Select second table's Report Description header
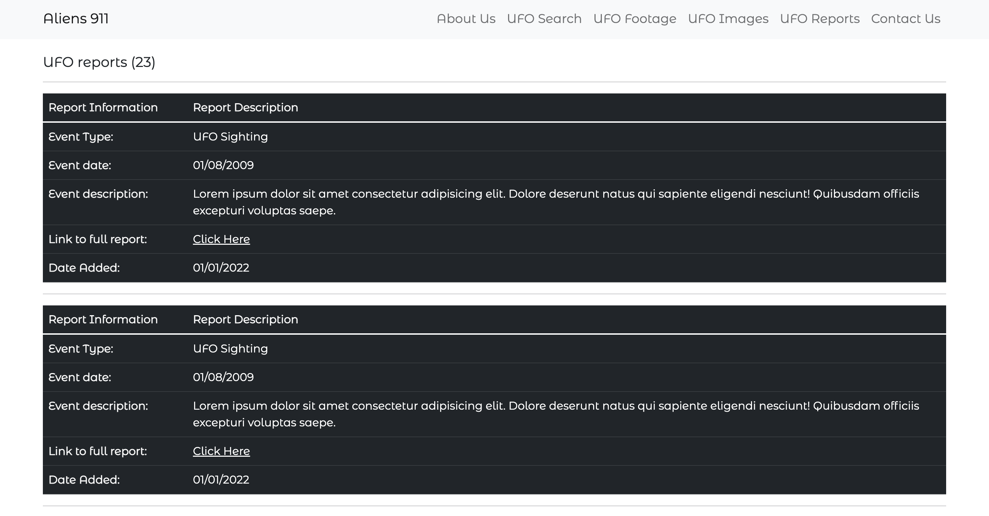The width and height of the screenshot is (989, 516). click(x=245, y=320)
